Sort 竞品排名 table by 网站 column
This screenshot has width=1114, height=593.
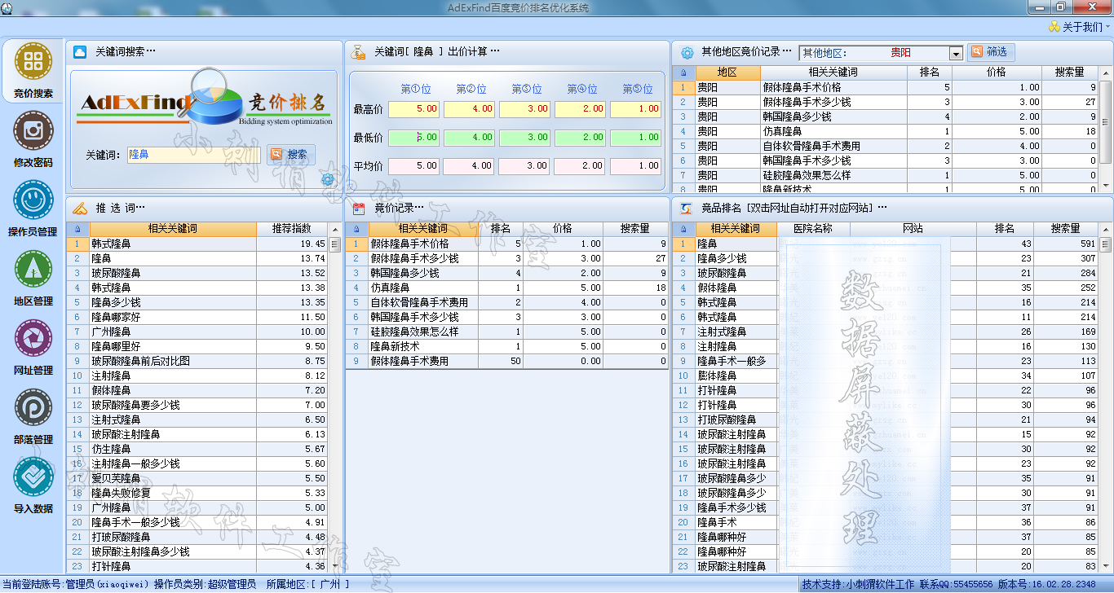pyautogui.click(x=913, y=229)
